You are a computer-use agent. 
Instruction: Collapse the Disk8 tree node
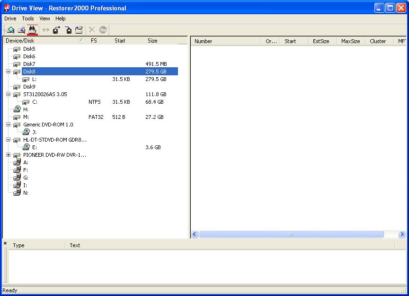(9, 71)
